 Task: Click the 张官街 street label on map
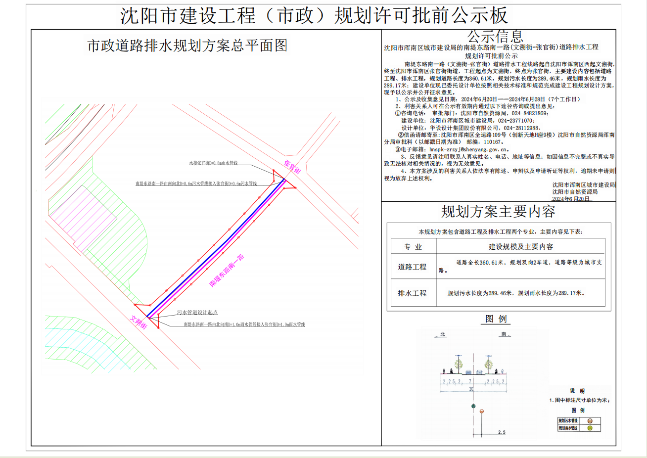pos(292,167)
